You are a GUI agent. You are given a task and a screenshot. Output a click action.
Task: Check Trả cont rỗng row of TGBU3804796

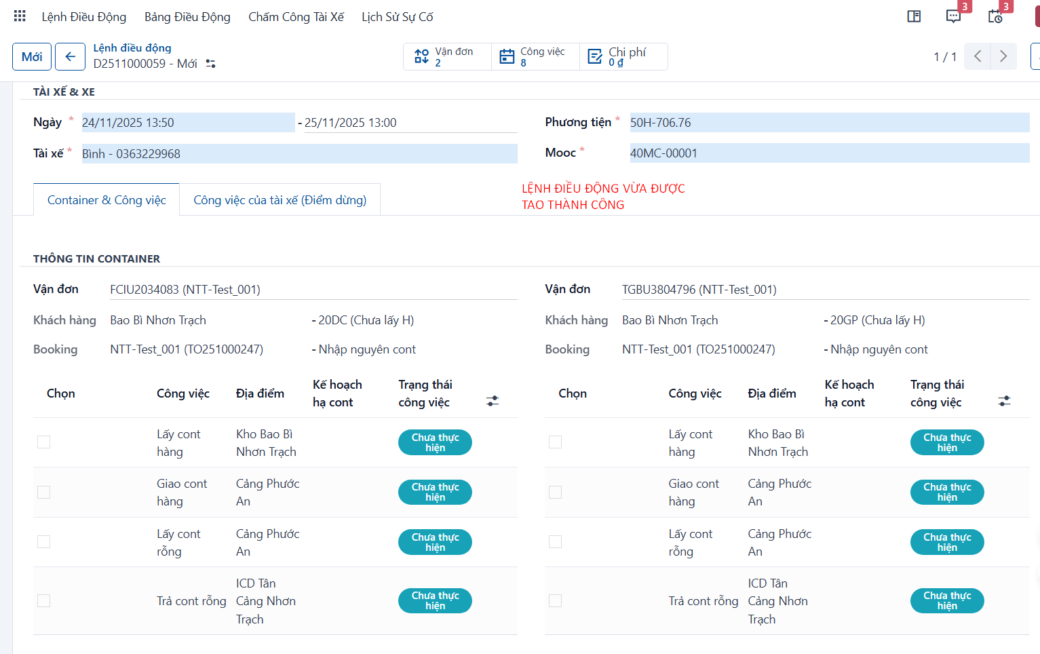click(556, 600)
